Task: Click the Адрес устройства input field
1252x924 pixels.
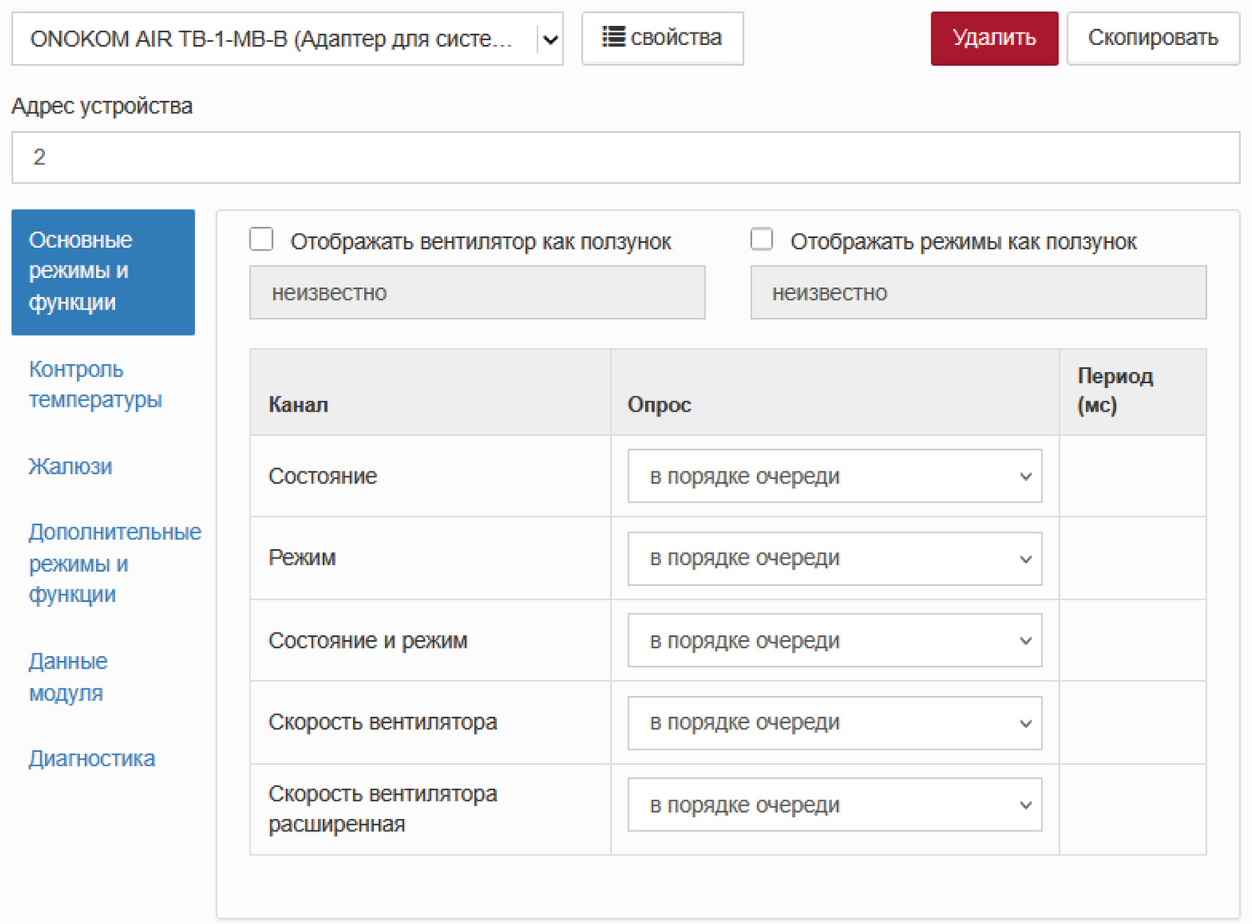Action: [625, 157]
